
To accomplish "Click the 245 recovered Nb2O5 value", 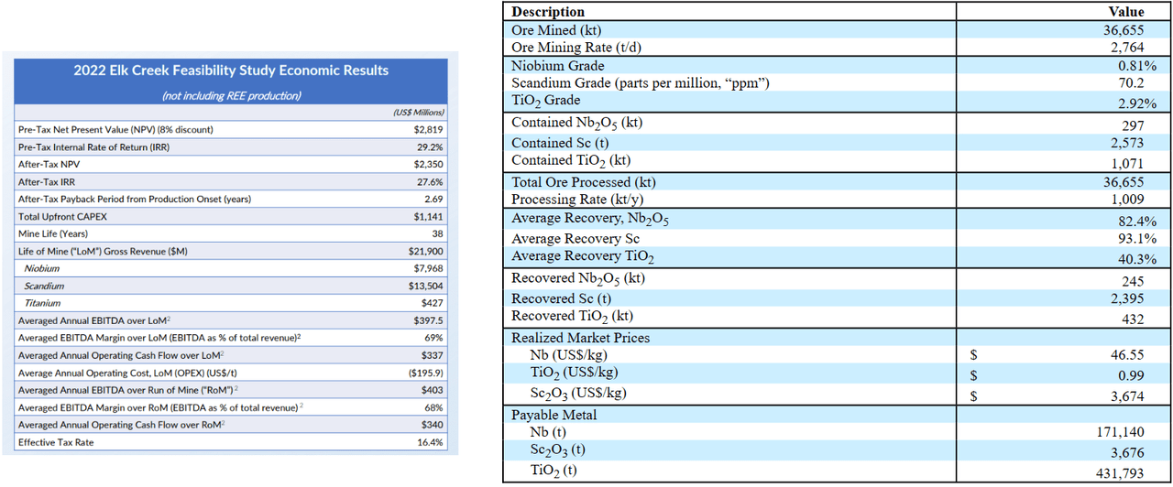I will (1133, 281).
